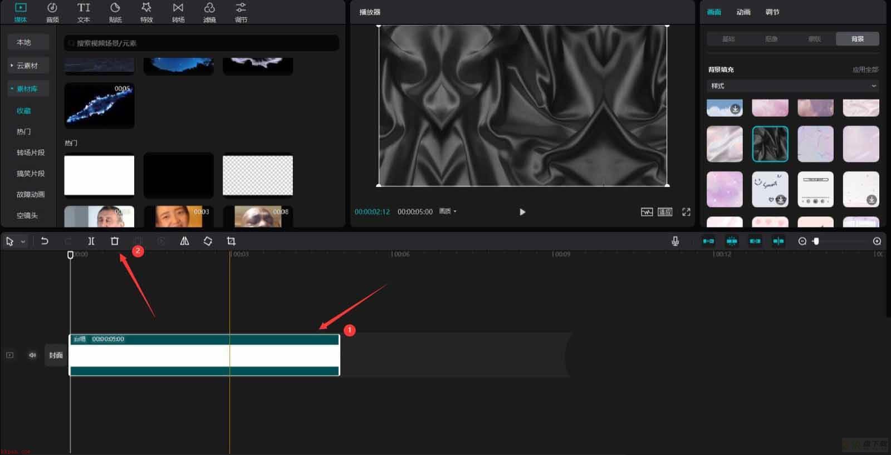Select the blue sparkle 00:05 clip thumbnail
891x455 pixels.
[x=99, y=106]
